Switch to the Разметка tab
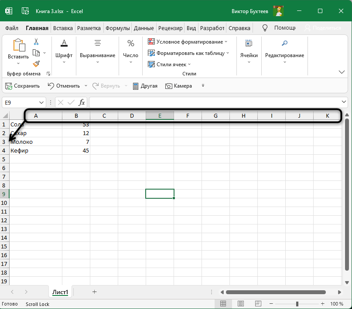The width and height of the screenshot is (352, 309). click(x=89, y=28)
